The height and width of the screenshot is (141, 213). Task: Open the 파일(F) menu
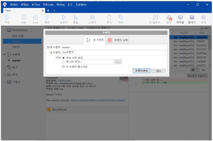click(14, 5)
